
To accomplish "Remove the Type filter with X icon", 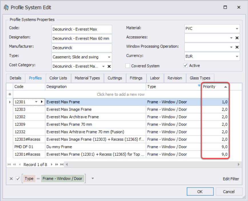I will tap(11, 179).
